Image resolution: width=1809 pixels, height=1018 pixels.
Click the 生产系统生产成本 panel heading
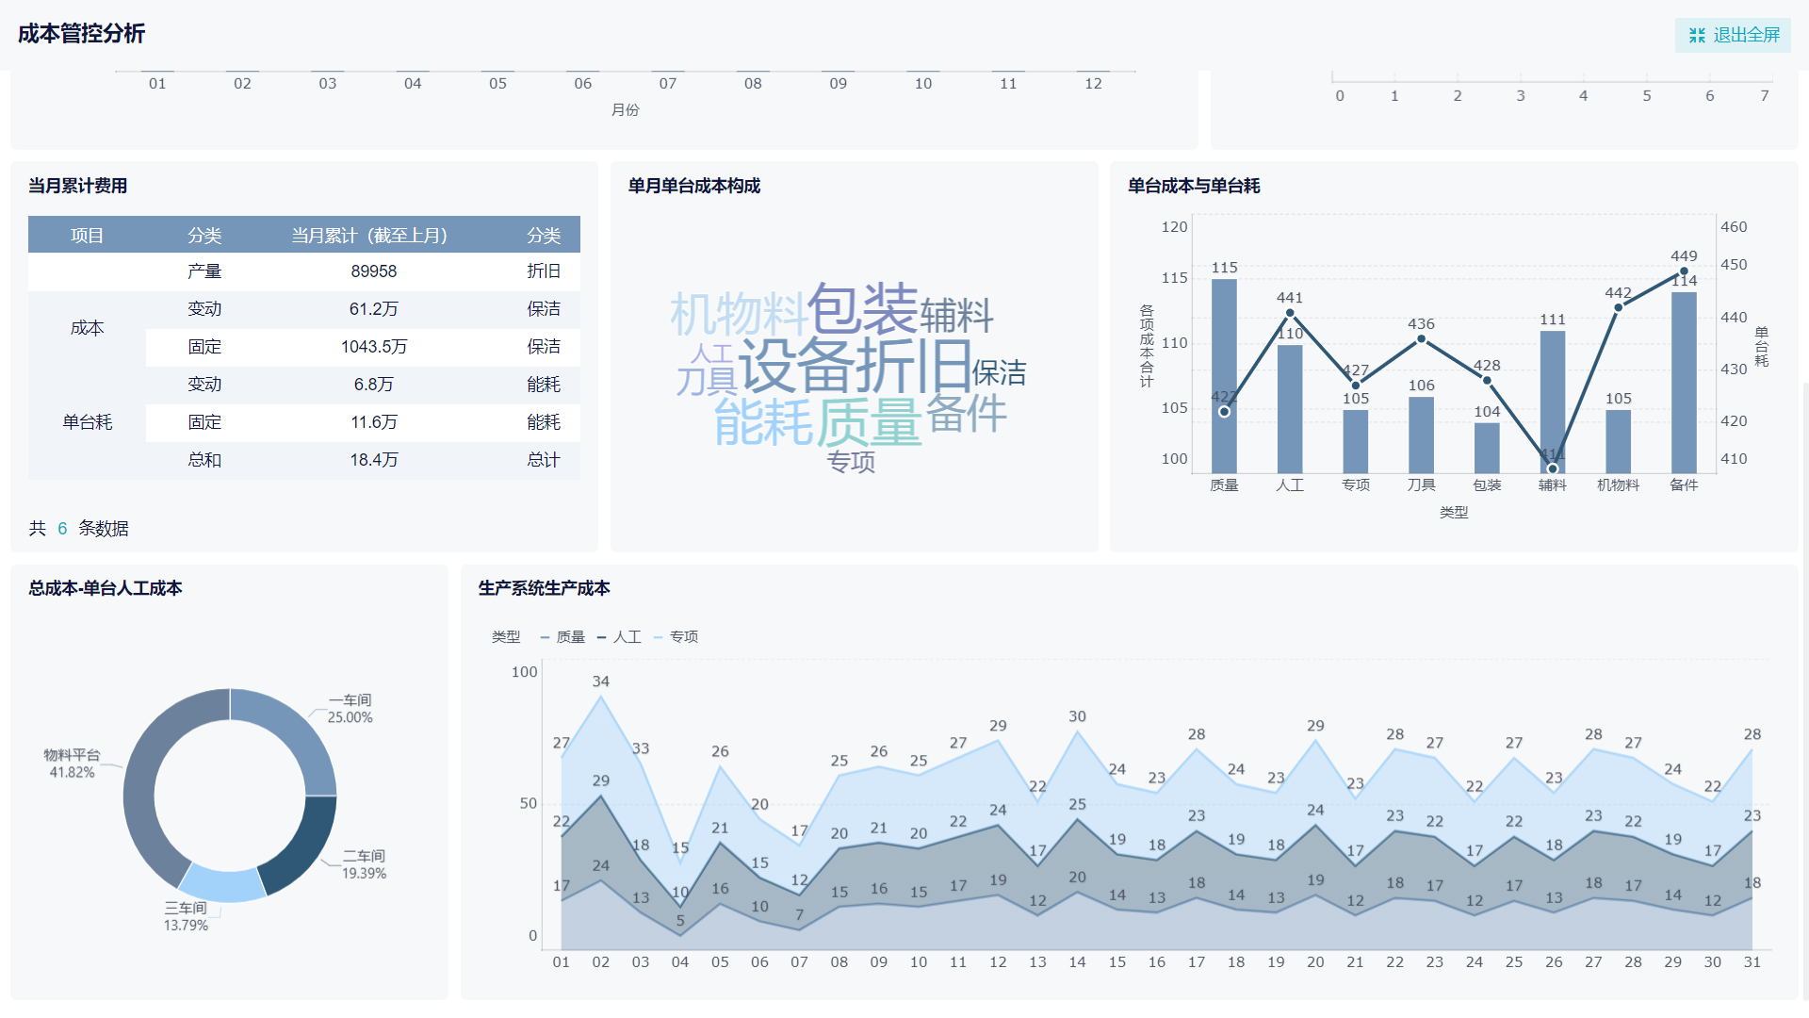[544, 587]
